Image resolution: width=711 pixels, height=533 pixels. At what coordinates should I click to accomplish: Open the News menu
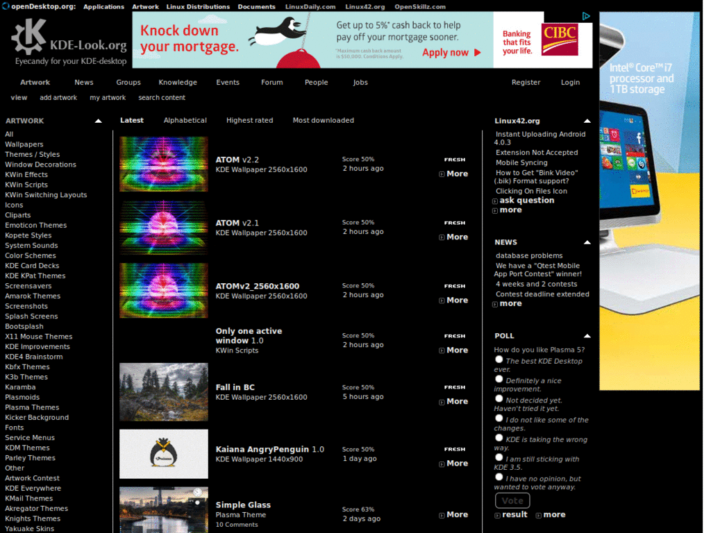click(84, 83)
